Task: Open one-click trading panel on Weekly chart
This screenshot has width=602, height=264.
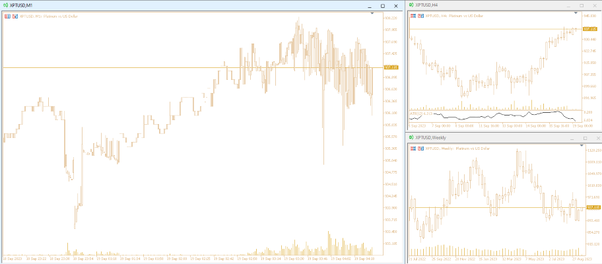Action: [413, 148]
